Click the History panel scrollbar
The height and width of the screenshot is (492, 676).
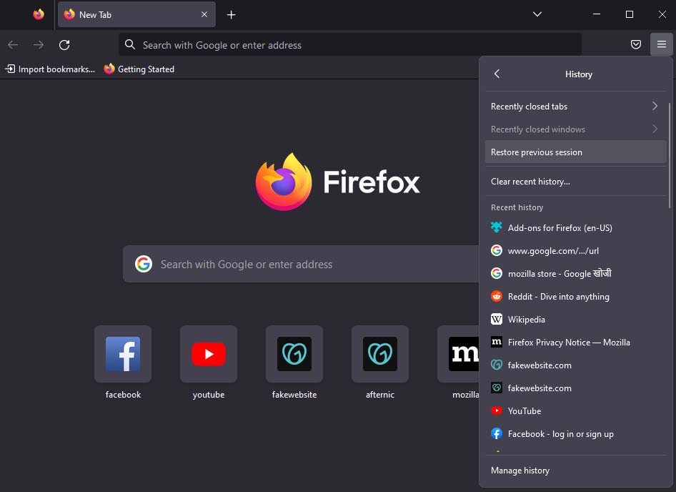tap(669, 155)
